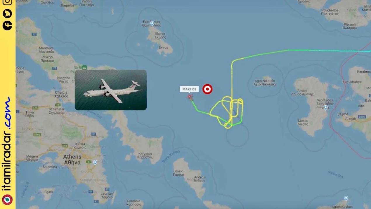This screenshot has width=371, height=209.
Task: Click the red bullseye target marker
Action: pyautogui.click(x=207, y=89)
